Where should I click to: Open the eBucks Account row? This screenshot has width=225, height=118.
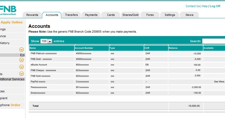click(x=127, y=65)
